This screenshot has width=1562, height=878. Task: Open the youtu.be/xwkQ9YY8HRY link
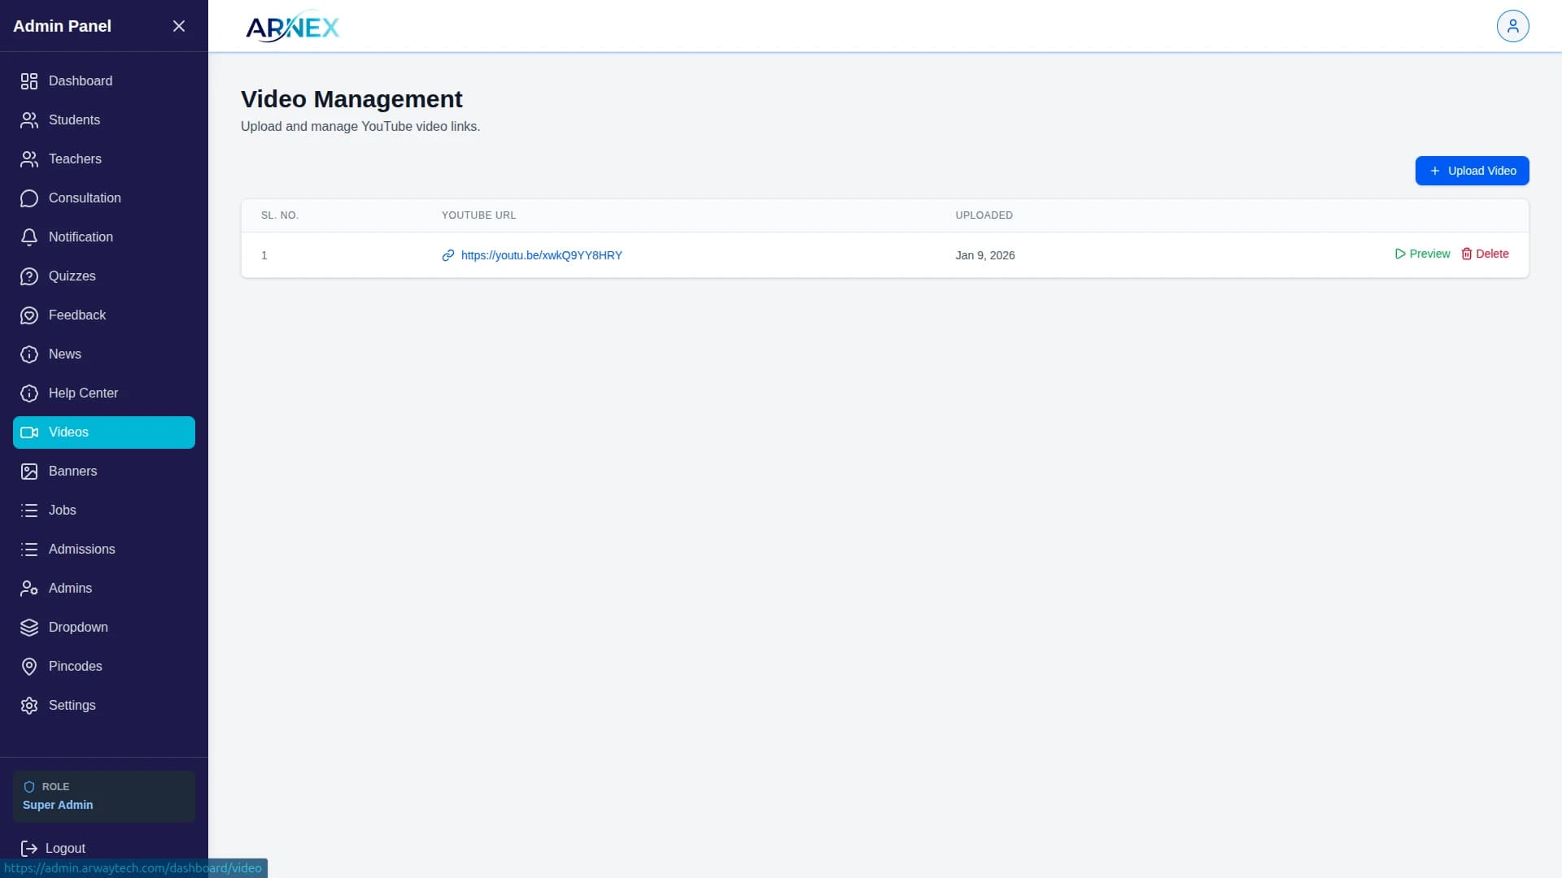541,255
